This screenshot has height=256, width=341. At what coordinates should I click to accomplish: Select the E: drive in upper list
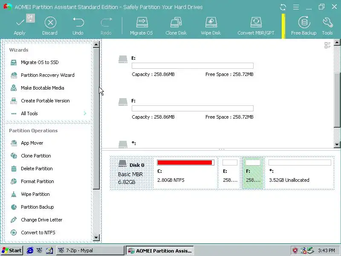pos(186,66)
